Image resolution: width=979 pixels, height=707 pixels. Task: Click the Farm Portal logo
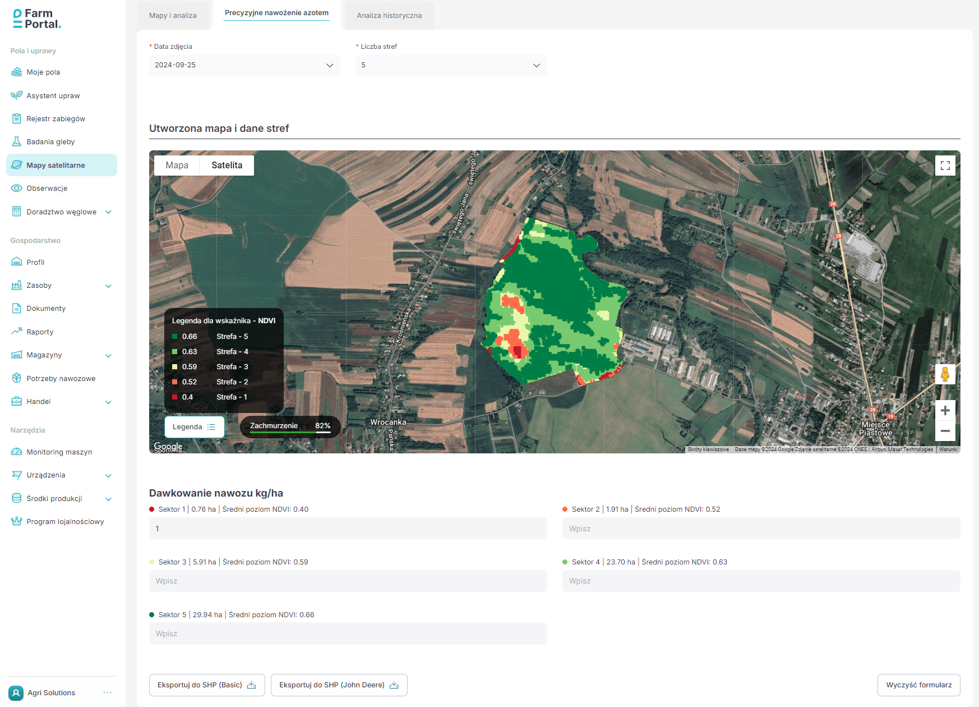tap(37, 19)
